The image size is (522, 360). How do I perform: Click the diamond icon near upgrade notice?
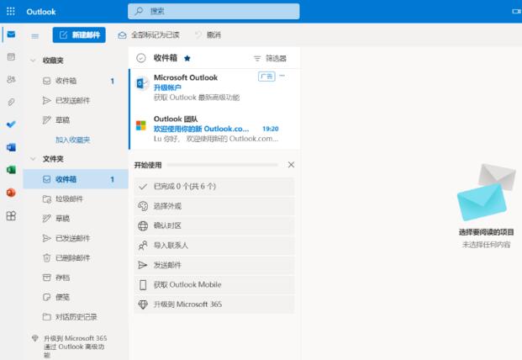[x=35, y=338]
